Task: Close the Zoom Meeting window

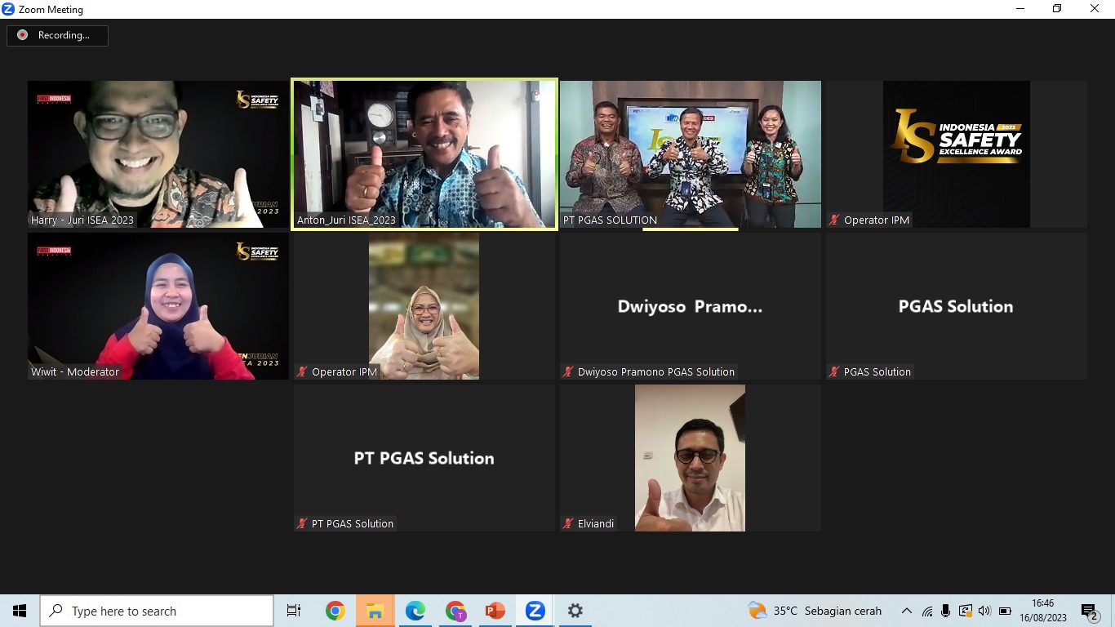Action: click(1095, 9)
